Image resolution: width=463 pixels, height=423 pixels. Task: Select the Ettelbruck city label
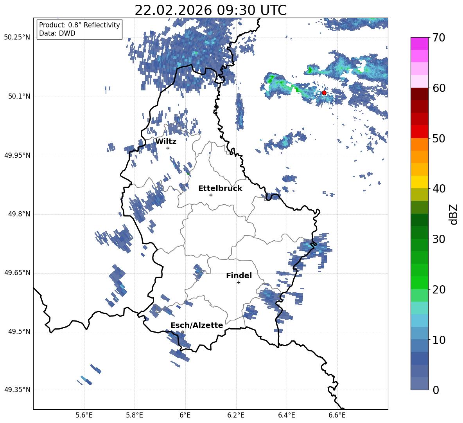(x=220, y=189)
